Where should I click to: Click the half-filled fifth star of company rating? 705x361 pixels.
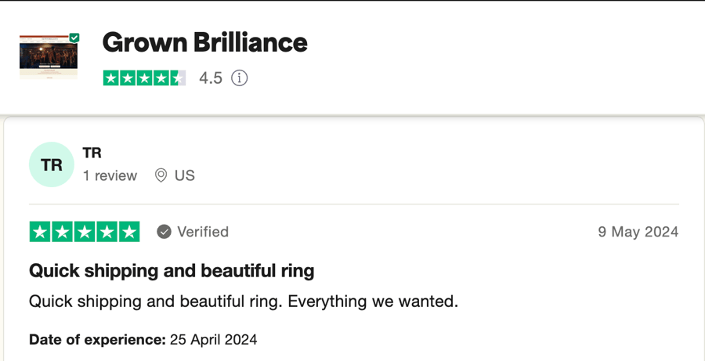(178, 78)
